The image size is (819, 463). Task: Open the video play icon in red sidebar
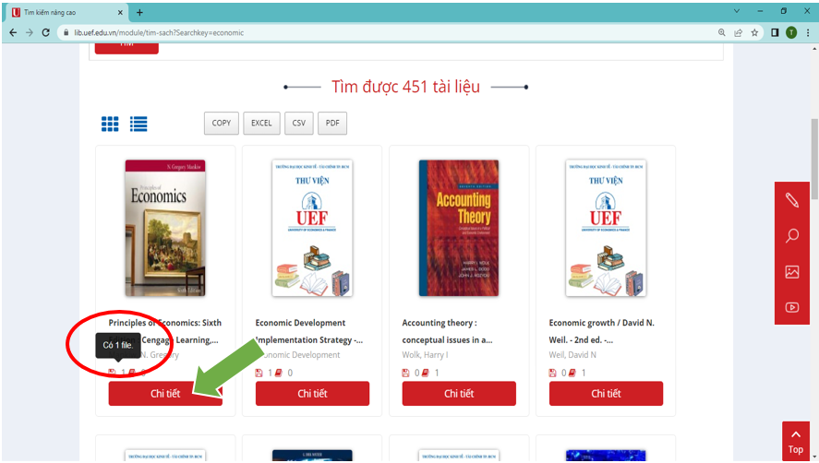[792, 307]
